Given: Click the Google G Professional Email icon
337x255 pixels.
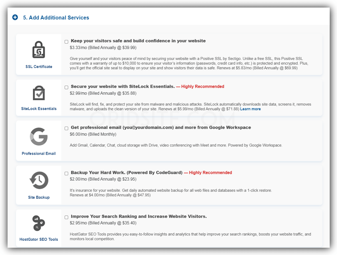Looking at the screenshot, I should click(x=39, y=136).
